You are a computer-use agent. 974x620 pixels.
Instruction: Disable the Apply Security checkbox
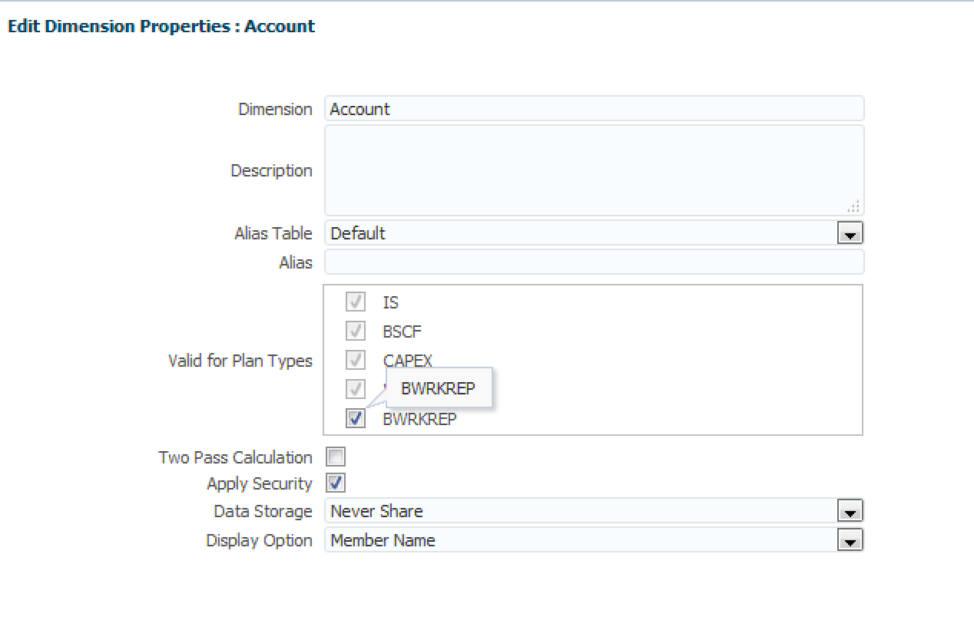[336, 483]
